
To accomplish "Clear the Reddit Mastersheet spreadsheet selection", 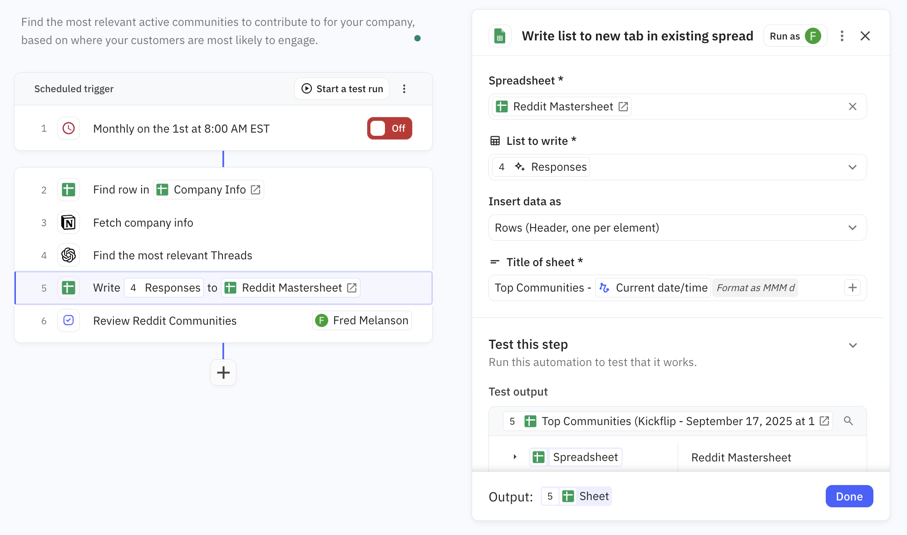I will coord(852,107).
